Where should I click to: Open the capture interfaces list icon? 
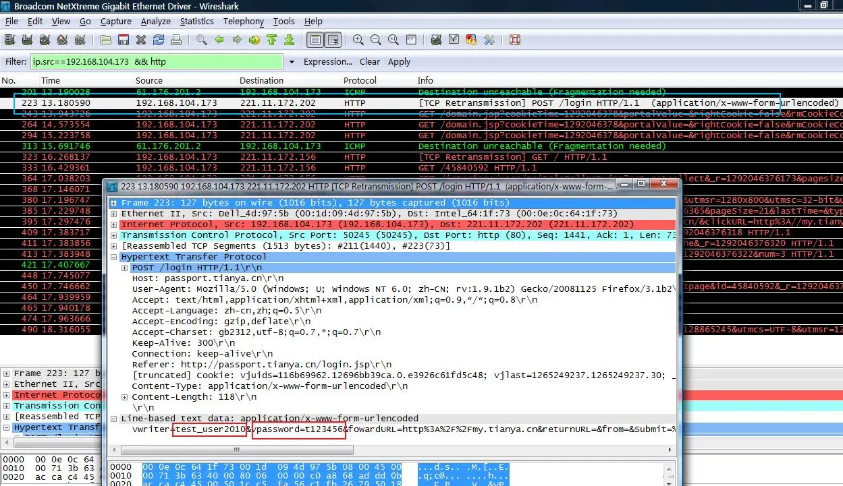coord(10,40)
